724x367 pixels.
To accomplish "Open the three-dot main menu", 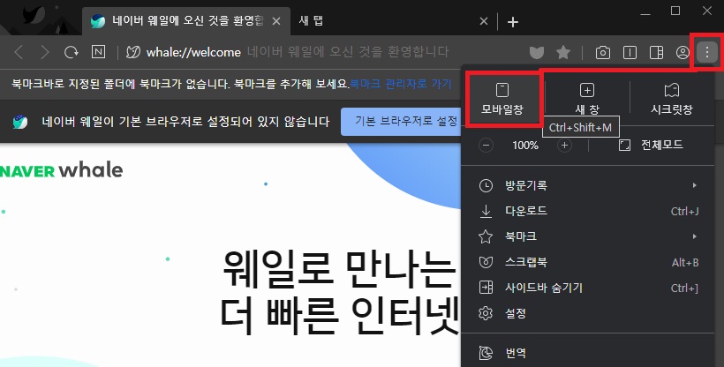I will pyautogui.click(x=707, y=52).
